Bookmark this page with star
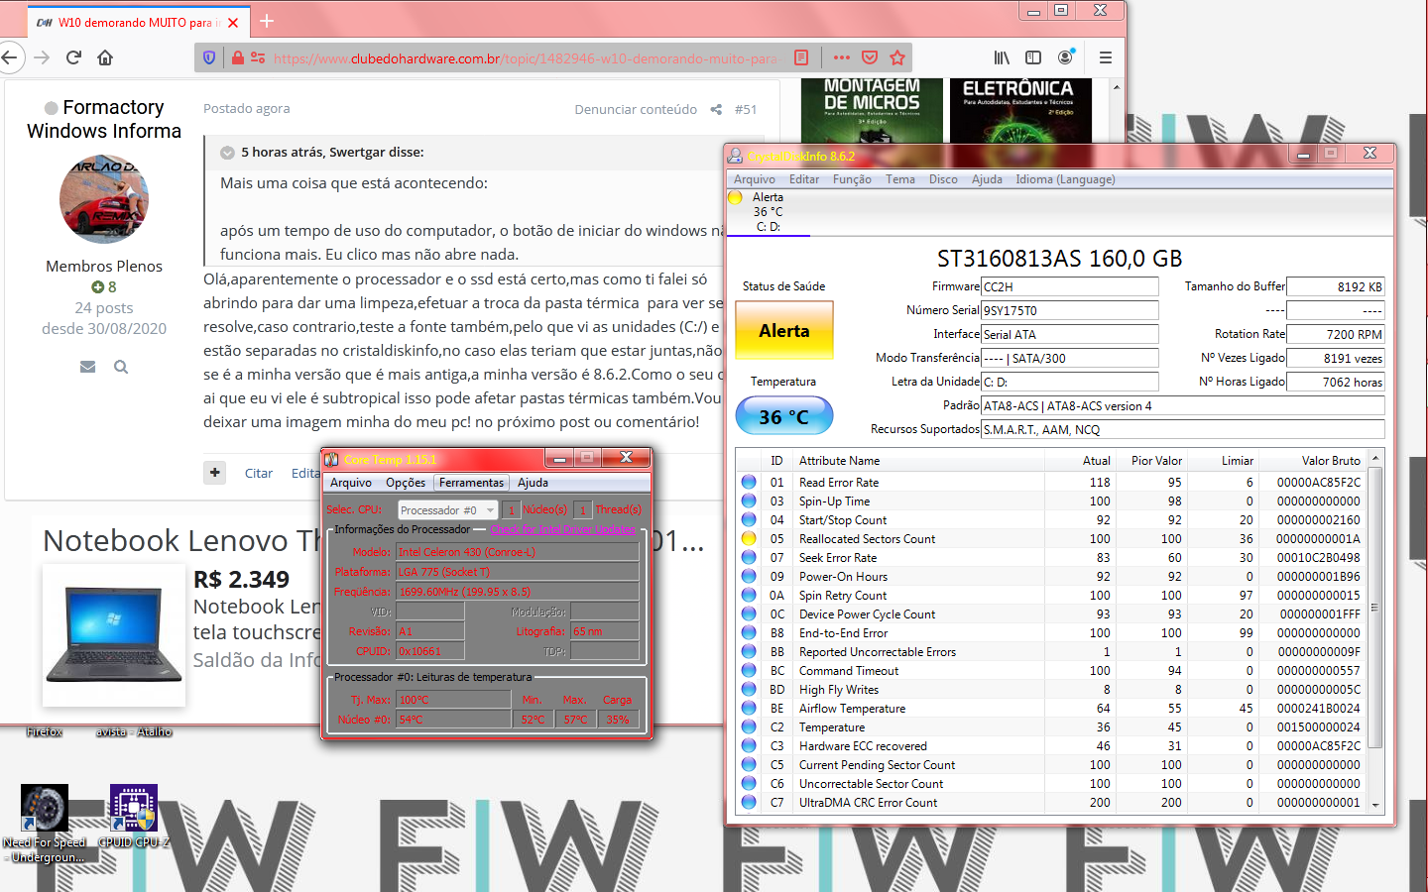This screenshot has width=1428, height=892. pyautogui.click(x=897, y=57)
